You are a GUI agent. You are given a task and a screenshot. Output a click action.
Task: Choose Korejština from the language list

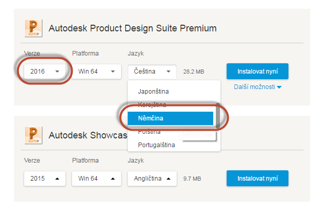coord(152,105)
